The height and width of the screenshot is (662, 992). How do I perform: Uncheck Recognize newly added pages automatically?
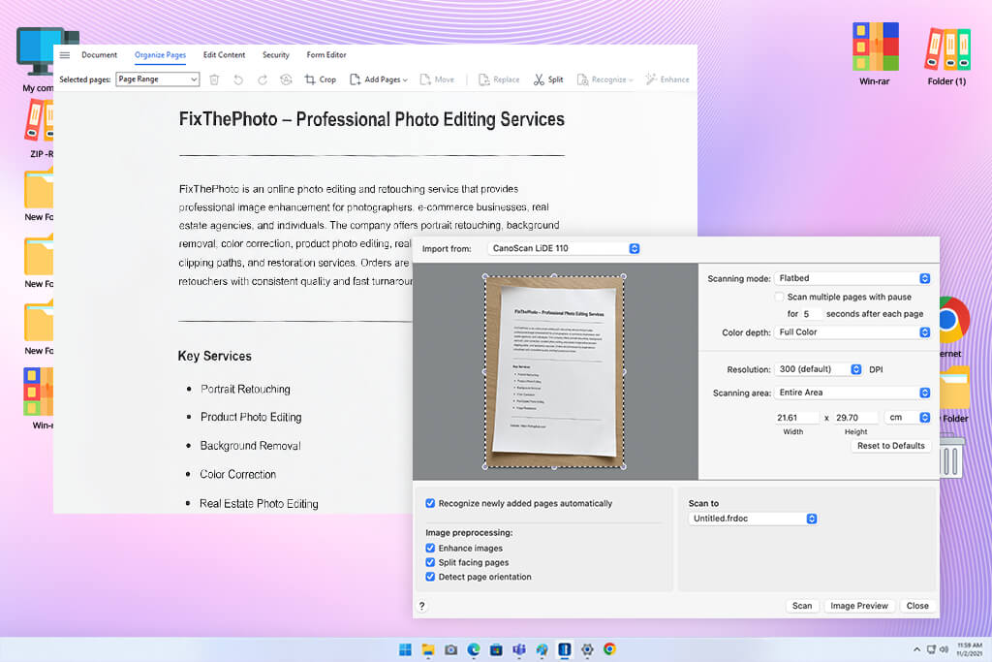tap(430, 503)
